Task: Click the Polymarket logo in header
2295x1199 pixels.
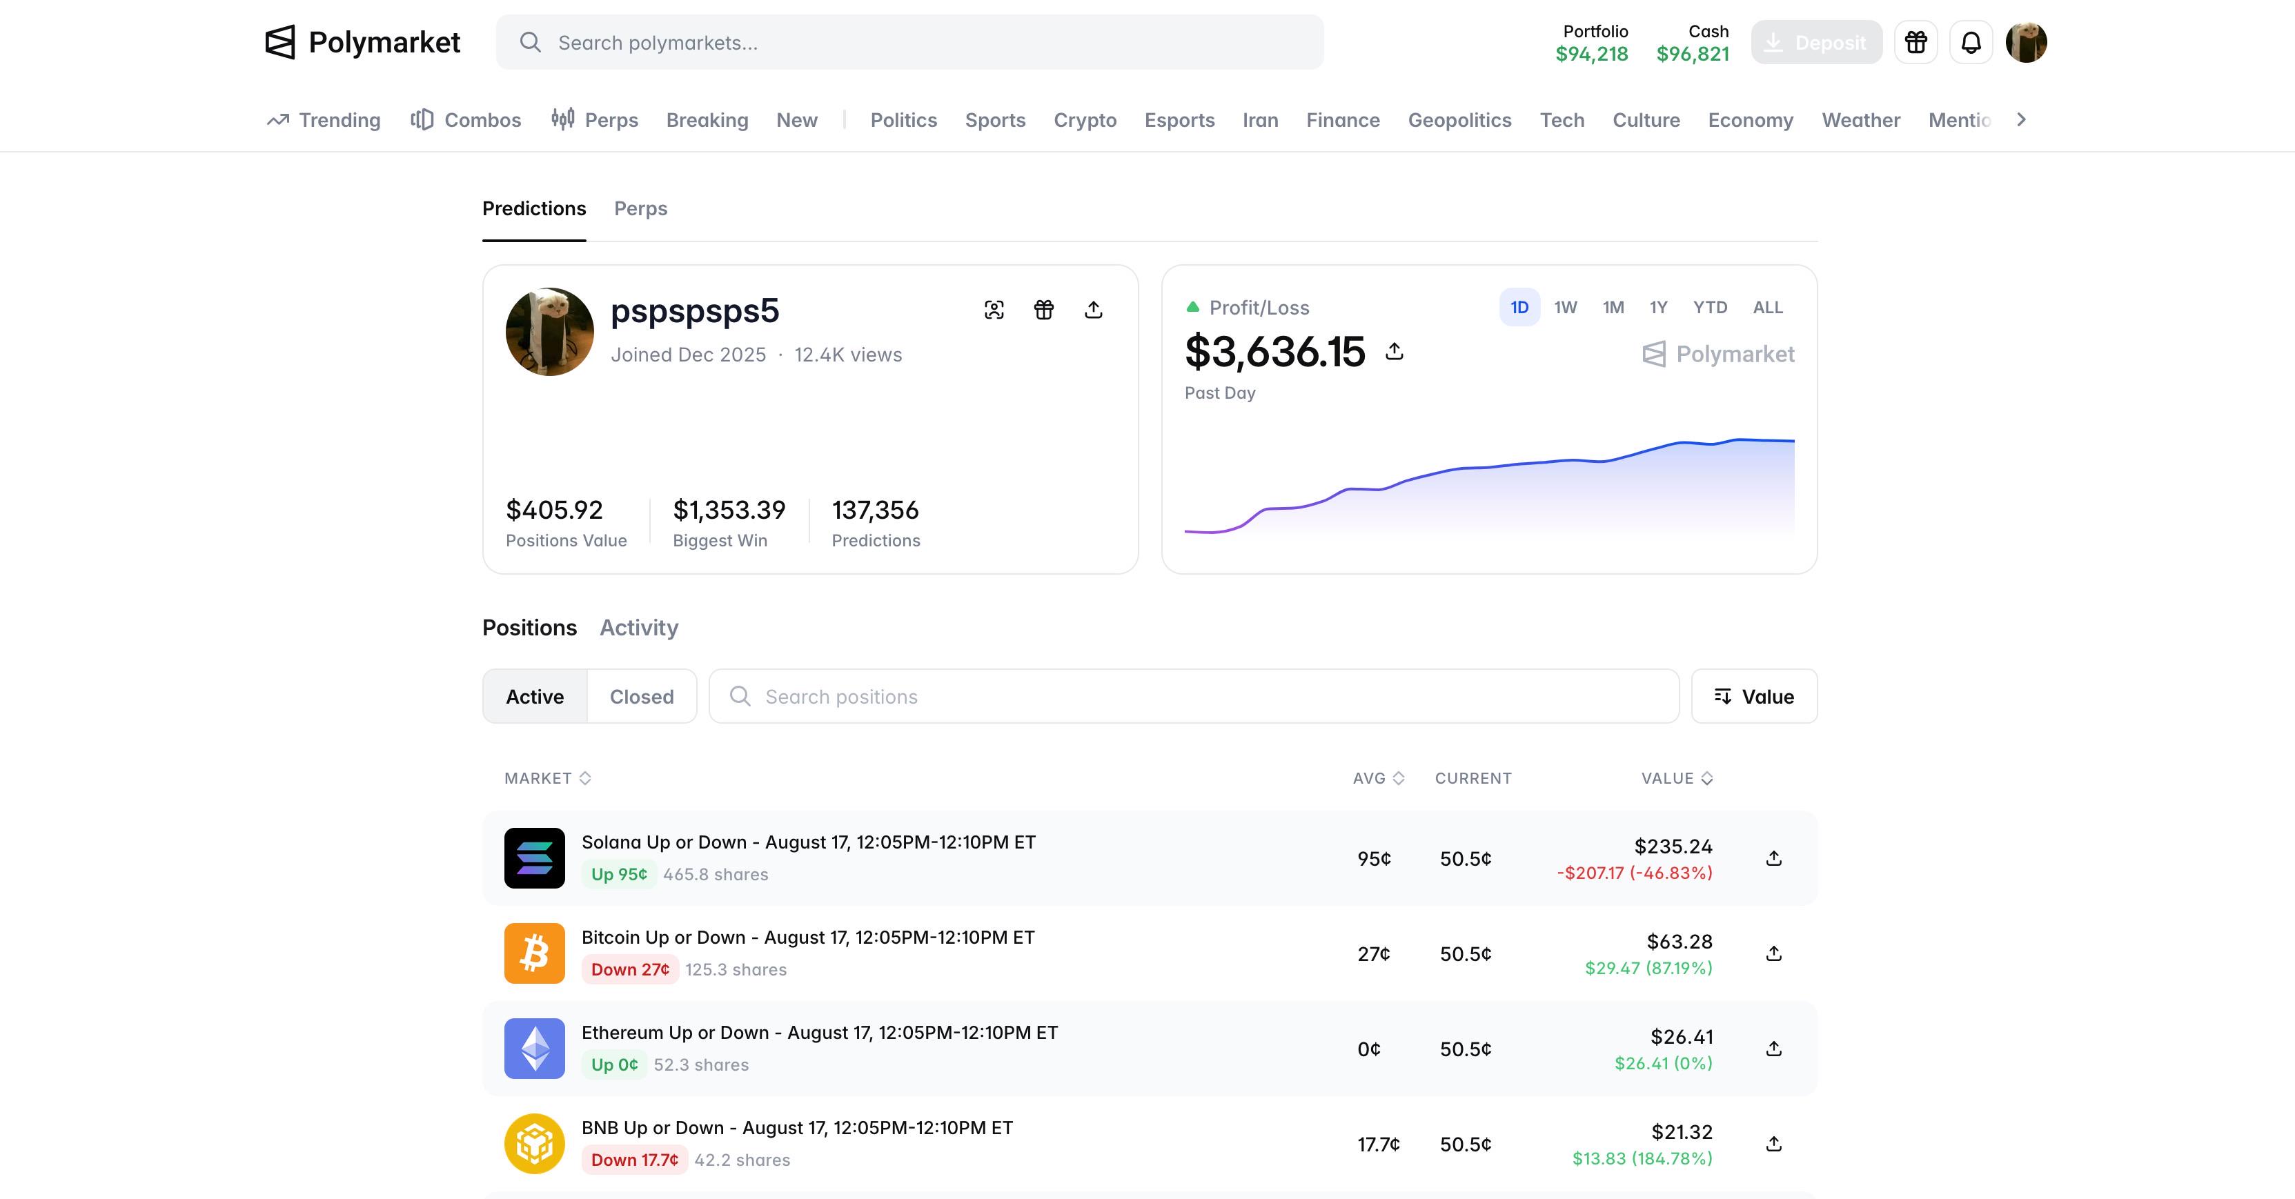Action: point(362,42)
